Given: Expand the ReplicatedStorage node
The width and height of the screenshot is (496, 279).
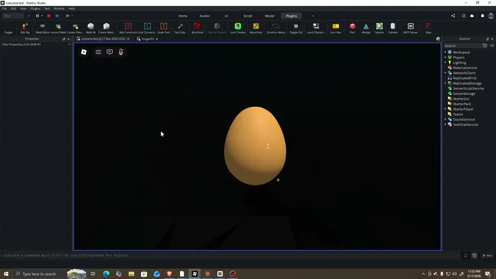Looking at the screenshot, I should pyautogui.click(x=445, y=83).
